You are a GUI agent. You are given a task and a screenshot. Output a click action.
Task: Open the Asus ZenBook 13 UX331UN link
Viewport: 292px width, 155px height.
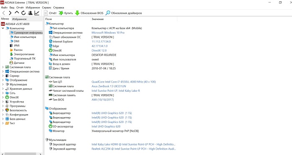[x=109, y=86]
